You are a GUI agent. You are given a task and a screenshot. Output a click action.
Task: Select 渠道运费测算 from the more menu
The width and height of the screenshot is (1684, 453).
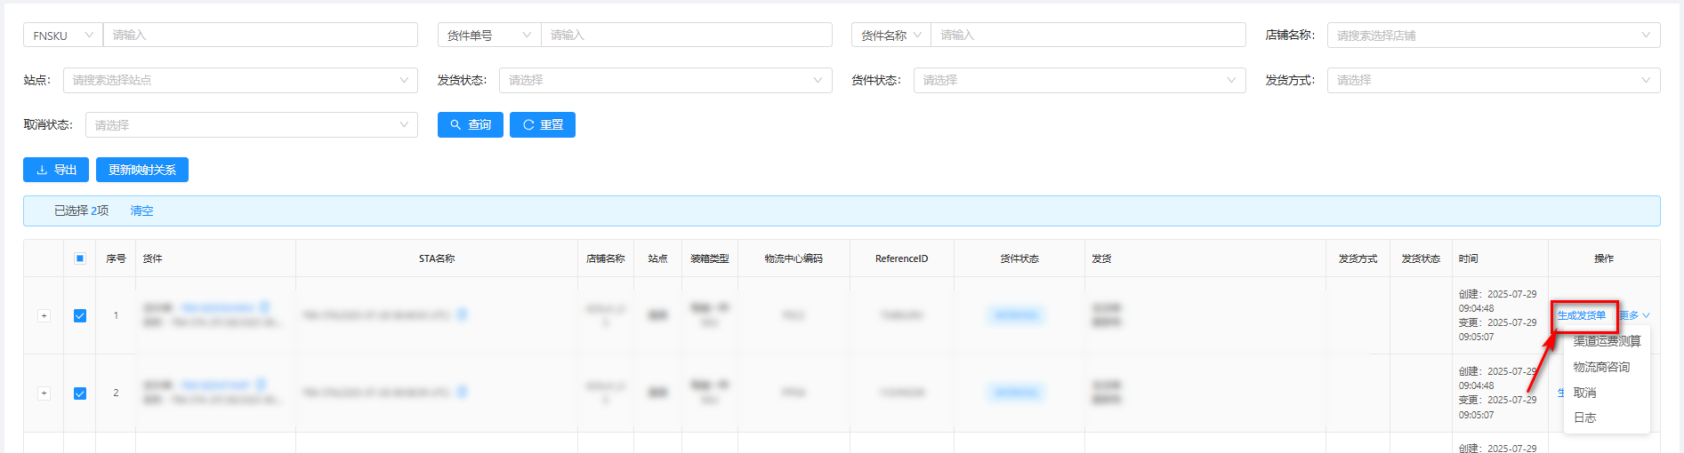pyautogui.click(x=1606, y=341)
